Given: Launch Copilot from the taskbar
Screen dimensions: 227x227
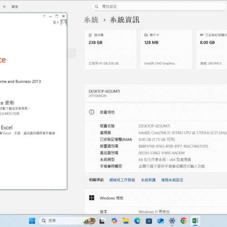Looking at the screenshot, I should click(x=114, y=221).
